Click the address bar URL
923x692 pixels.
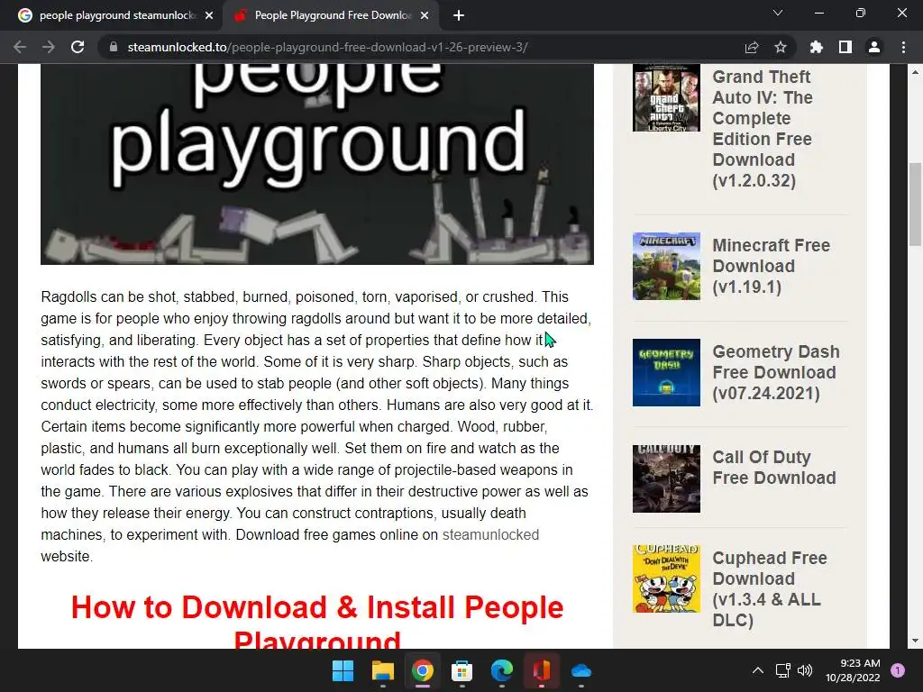(327, 47)
